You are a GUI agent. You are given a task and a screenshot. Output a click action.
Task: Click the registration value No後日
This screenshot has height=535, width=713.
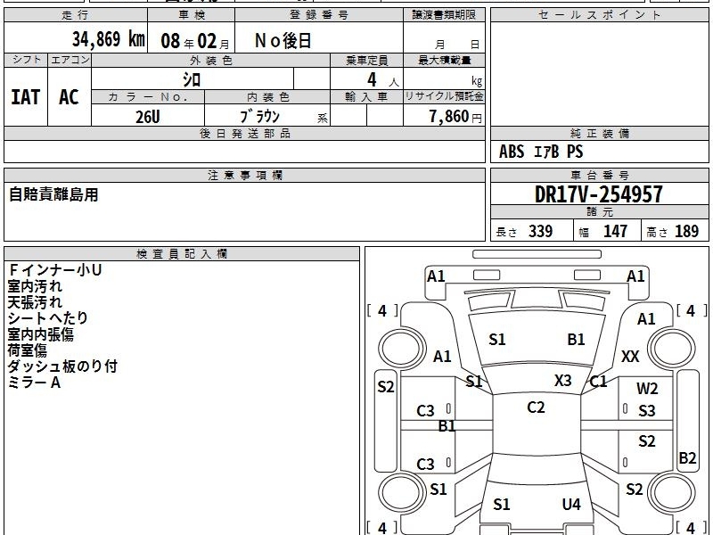pyautogui.click(x=283, y=41)
